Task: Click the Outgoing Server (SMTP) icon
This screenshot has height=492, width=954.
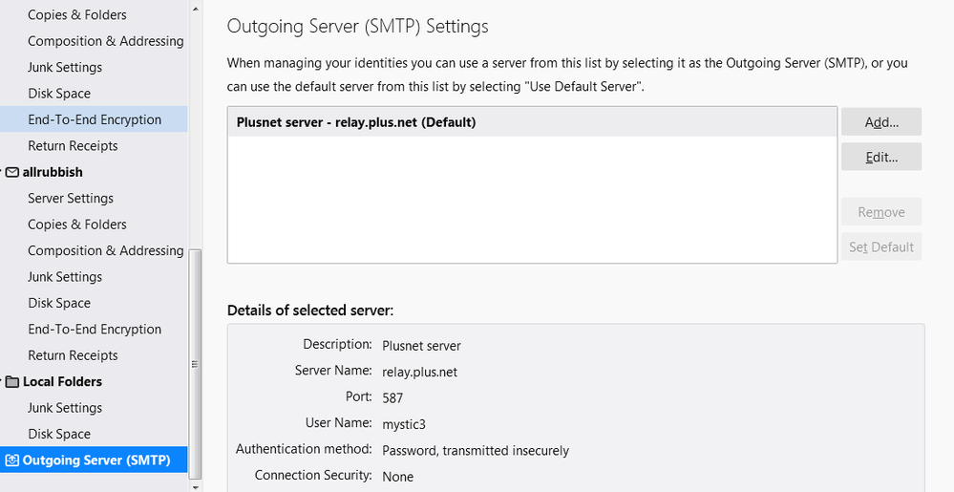Action: pos(11,460)
